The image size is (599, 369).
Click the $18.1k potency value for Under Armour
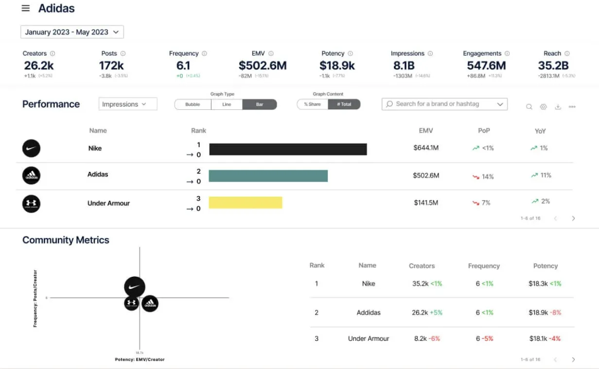[539, 338]
